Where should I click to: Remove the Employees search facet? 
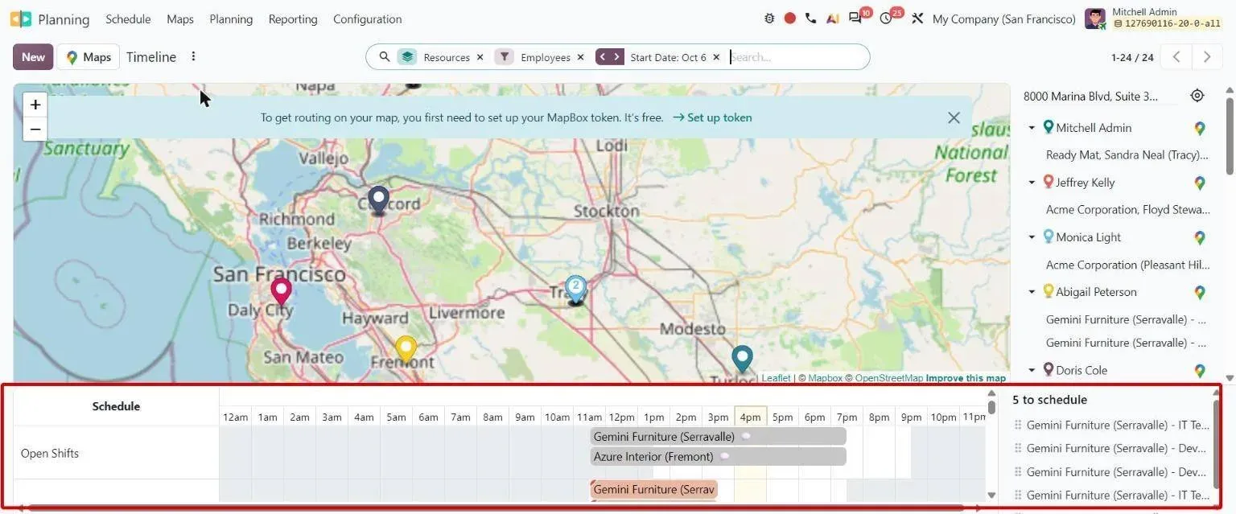[x=581, y=57]
